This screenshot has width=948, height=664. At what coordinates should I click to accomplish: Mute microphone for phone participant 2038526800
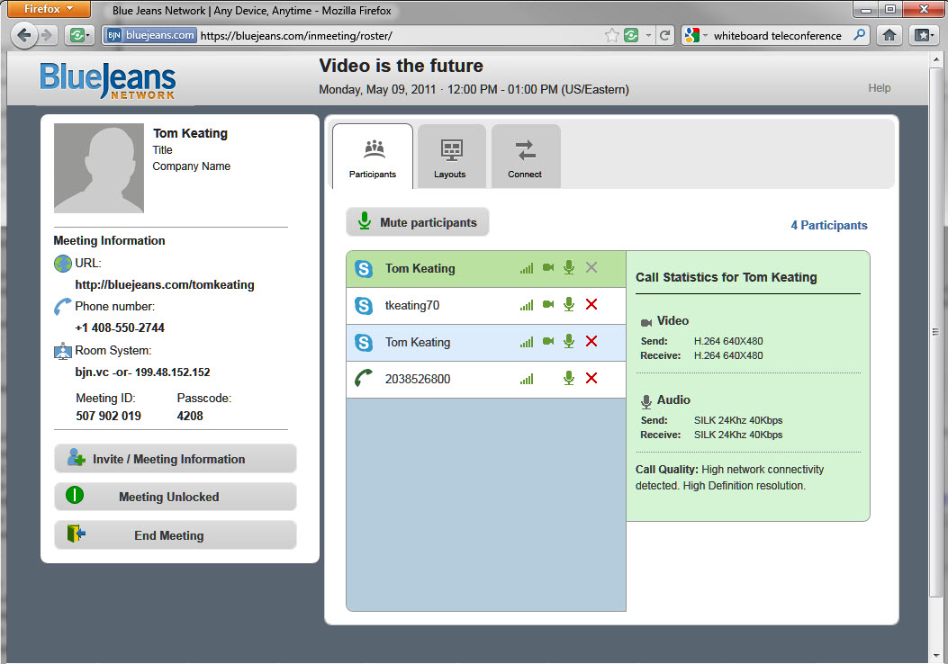(568, 379)
